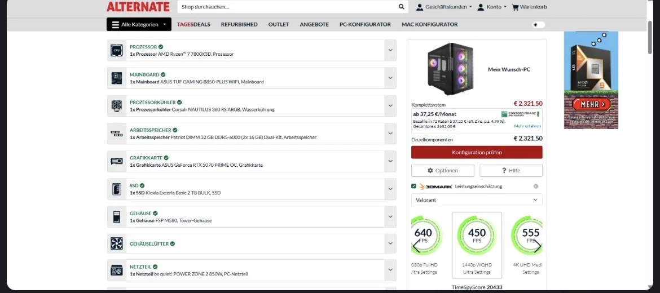Click the search magnifier icon
This screenshot has width=660, height=293.
tap(401, 7)
